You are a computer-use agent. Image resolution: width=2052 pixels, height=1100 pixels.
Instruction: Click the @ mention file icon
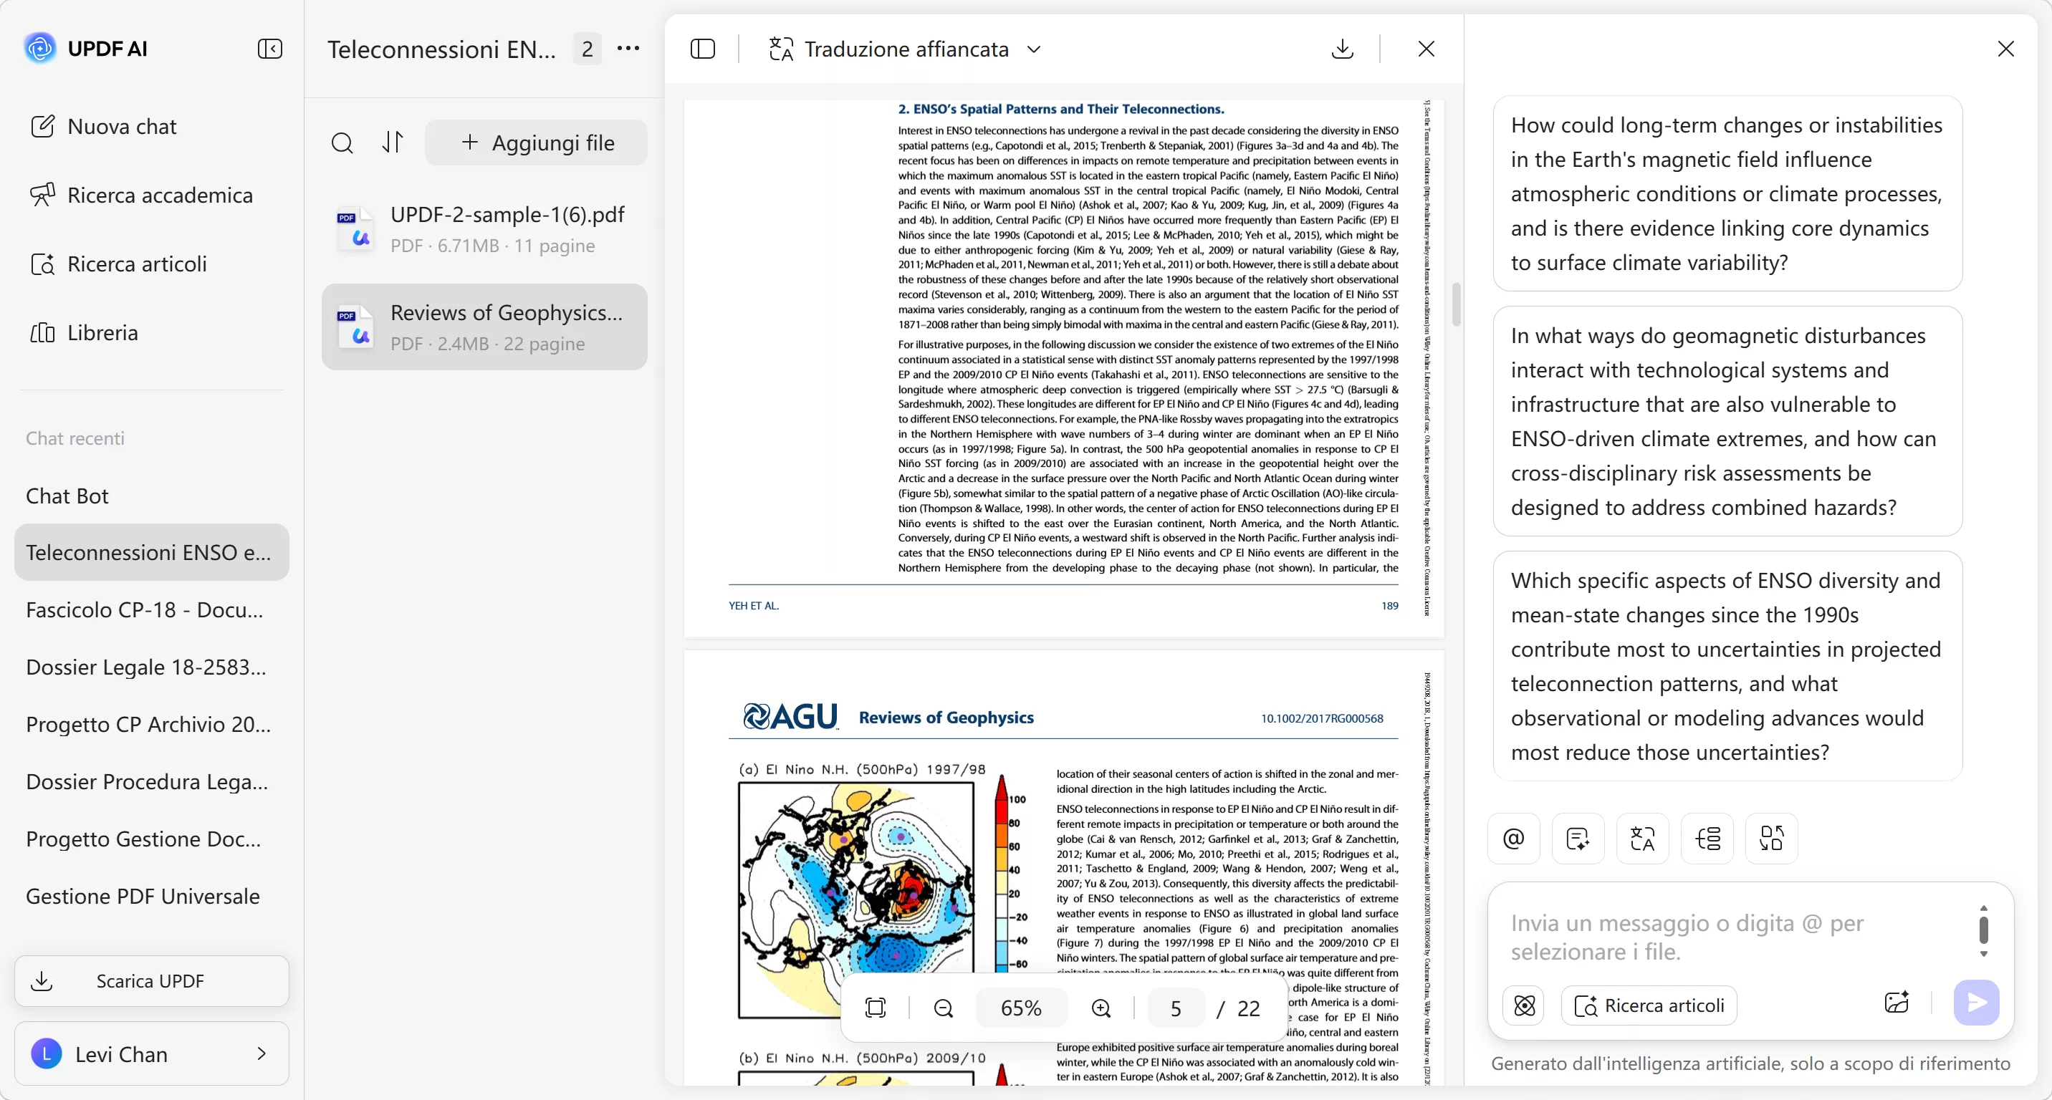(x=1513, y=838)
